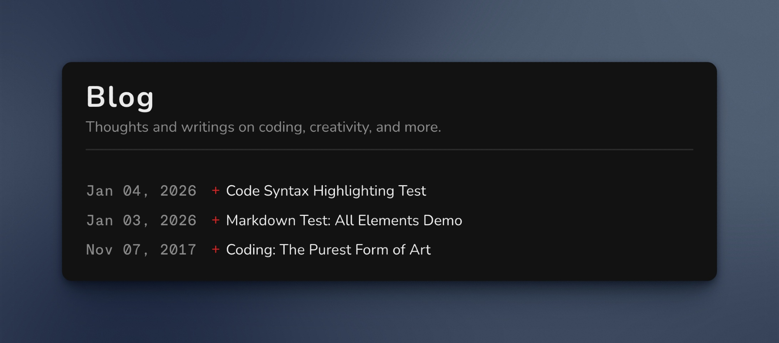
Task: Click the "Thoughts and writings" subtitle text
Action: [x=263, y=127]
